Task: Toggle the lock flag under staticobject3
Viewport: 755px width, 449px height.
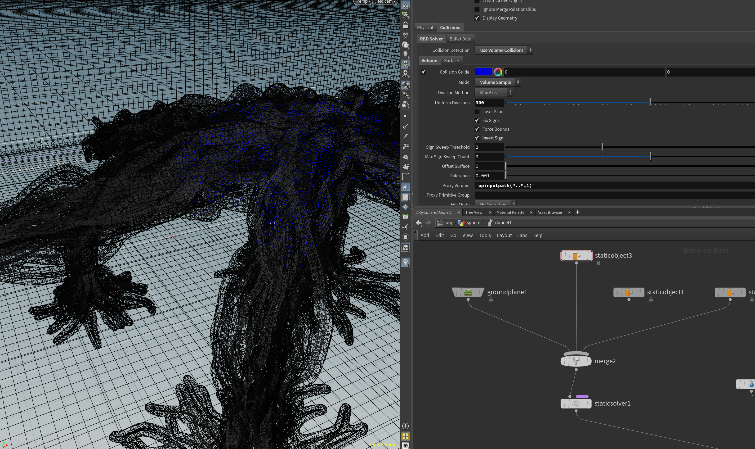Action: 598,263
